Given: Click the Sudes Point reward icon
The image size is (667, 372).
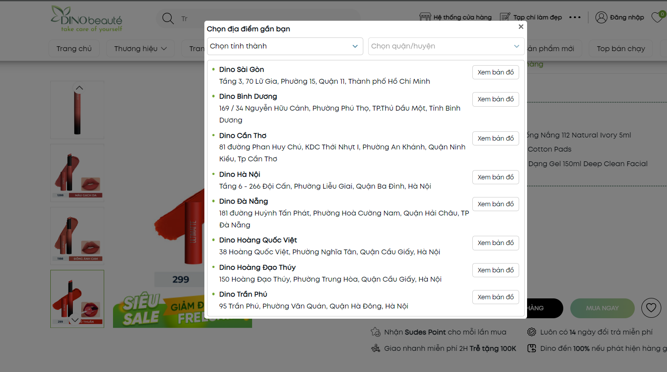Looking at the screenshot, I should pos(376,332).
